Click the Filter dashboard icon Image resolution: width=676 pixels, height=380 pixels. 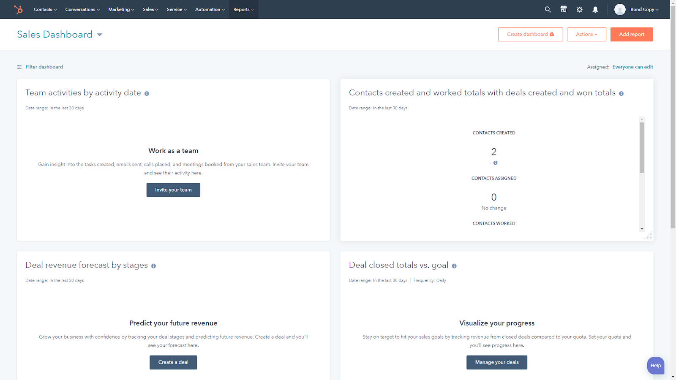[x=19, y=67]
